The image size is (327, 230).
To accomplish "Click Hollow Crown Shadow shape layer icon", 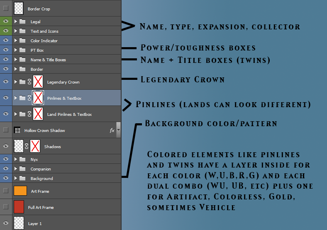I will [x=17, y=130].
